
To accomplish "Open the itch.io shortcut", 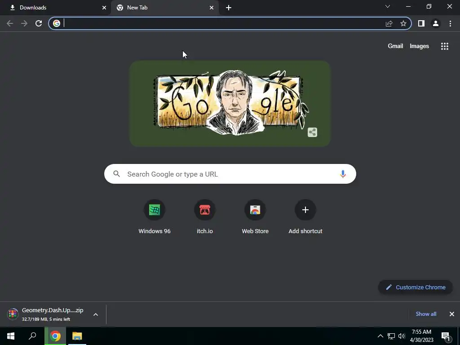I will (x=205, y=217).
